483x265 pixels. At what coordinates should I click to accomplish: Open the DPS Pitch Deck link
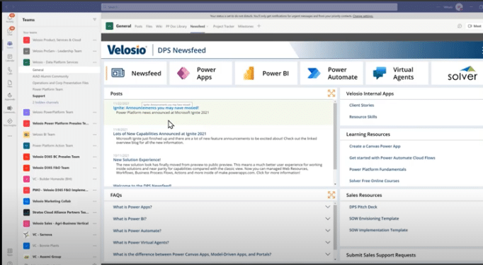point(363,207)
